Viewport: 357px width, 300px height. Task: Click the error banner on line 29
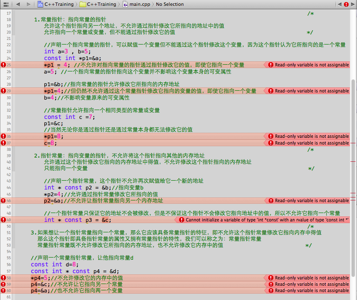point(307,91)
